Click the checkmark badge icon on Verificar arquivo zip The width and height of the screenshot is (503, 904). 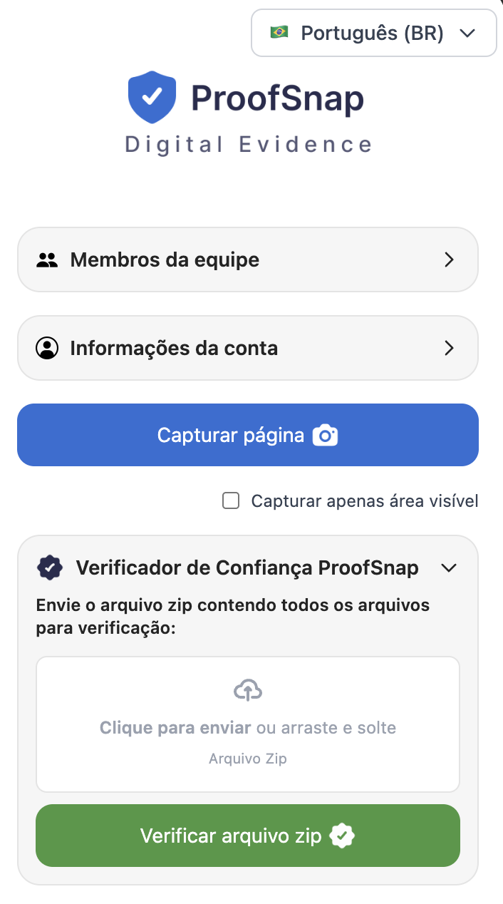tap(341, 836)
